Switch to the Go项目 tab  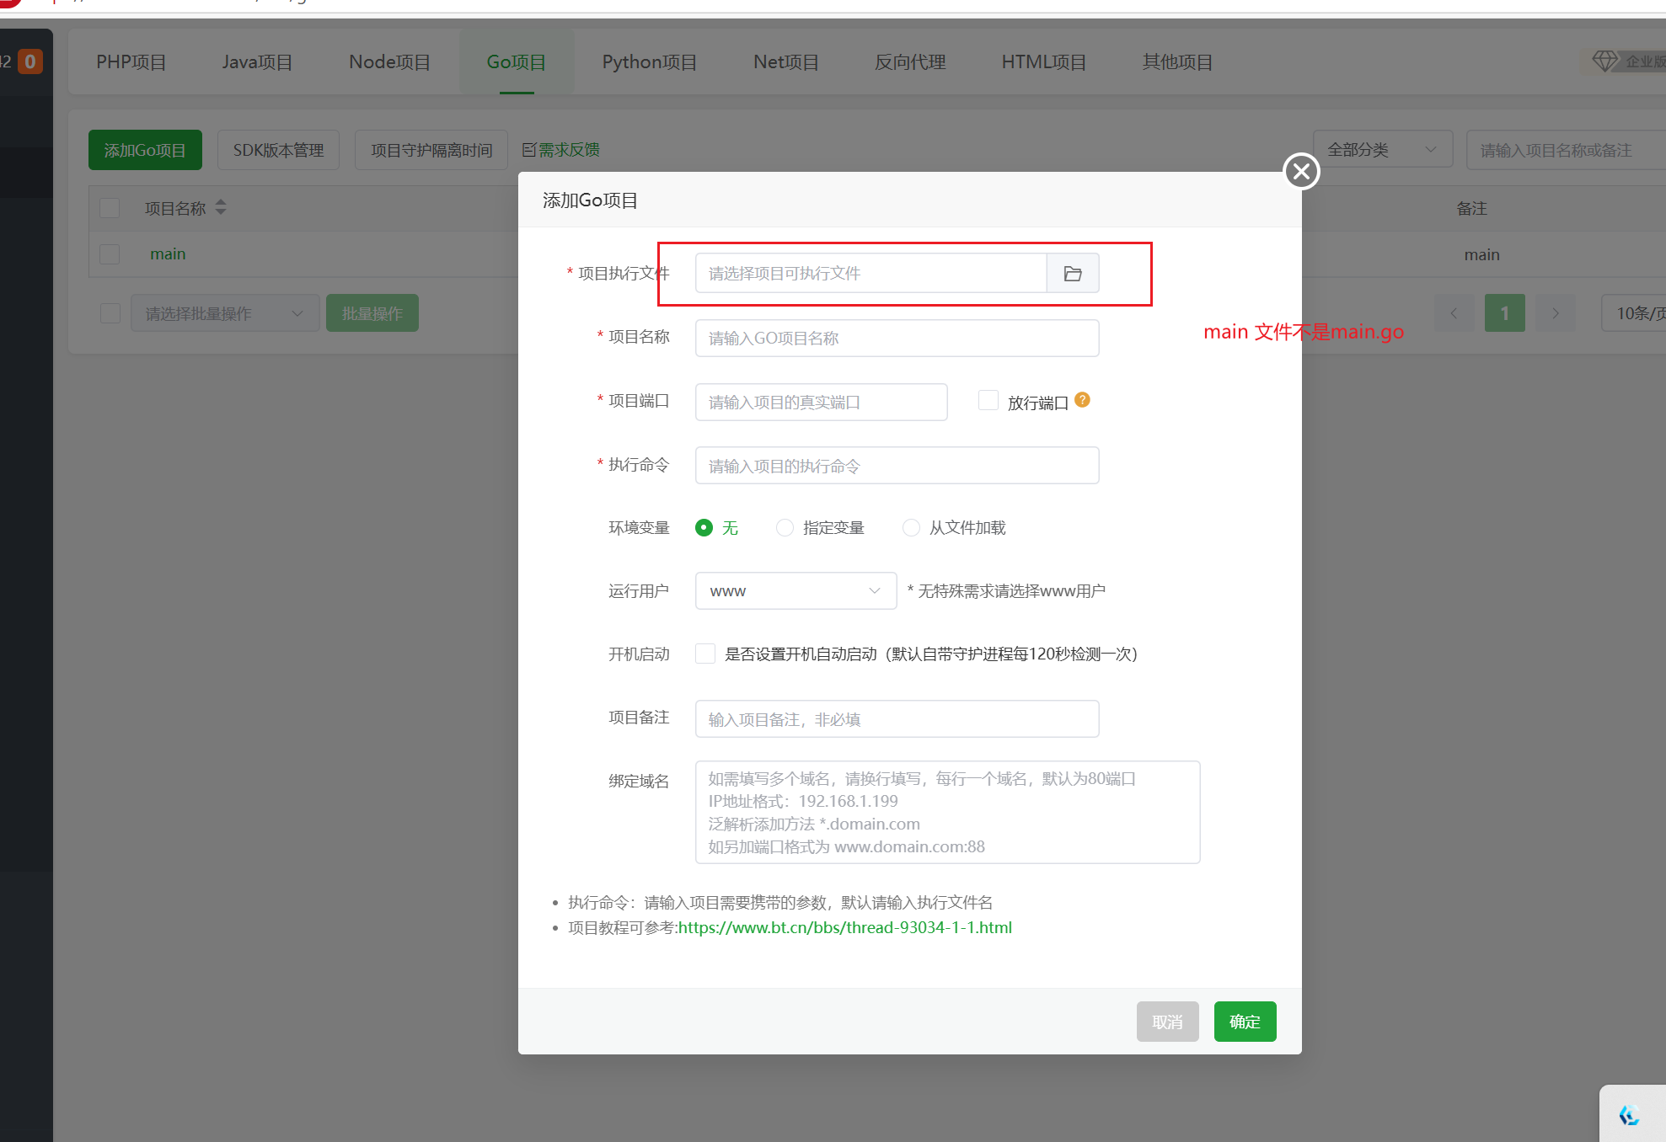pos(517,62)
